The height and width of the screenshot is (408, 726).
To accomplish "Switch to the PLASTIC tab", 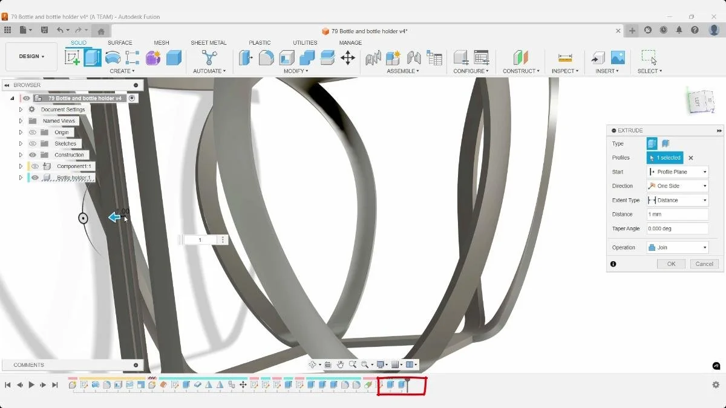I will pos(260,43).
